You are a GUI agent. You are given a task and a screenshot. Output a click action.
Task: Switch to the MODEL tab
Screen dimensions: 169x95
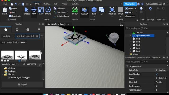(46, 4)
